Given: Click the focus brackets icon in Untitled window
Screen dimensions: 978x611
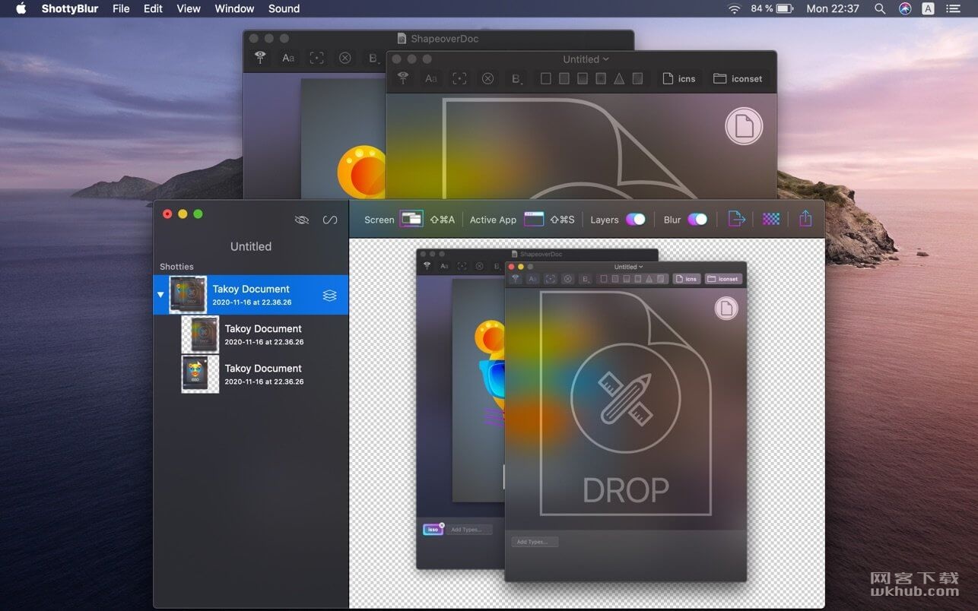Looking at the screenshot, I should pos(459,78).
